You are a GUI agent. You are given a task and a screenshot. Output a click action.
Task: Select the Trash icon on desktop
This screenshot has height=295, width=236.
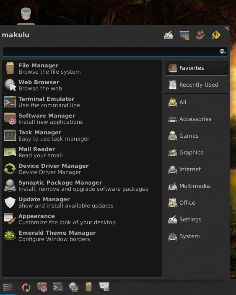tap(26, 13)
